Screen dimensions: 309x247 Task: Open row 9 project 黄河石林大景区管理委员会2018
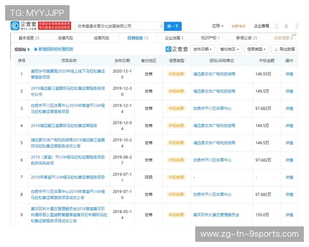pyautogui.click(x=69, y=215)
